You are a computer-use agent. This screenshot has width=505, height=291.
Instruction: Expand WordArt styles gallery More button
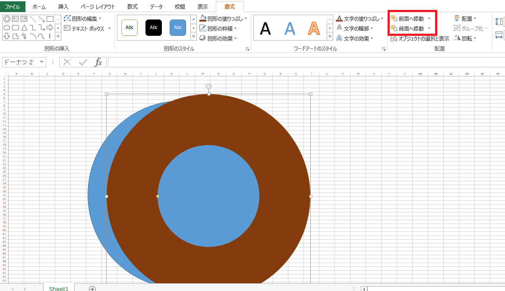click(330, 37)
